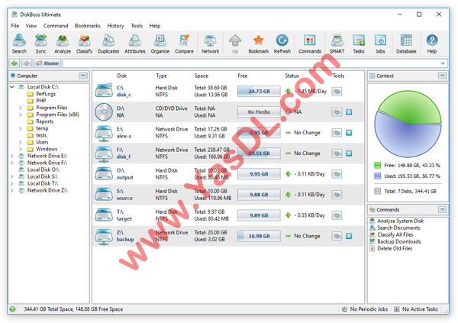The image size is (458, 323).
Task: Click the Help toolbar icon
Action: coord(432,44)
